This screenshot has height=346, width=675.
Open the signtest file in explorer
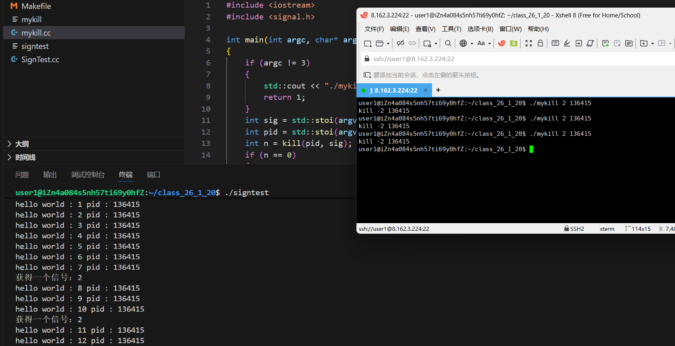pyautogui.click(x=94, y=46)
